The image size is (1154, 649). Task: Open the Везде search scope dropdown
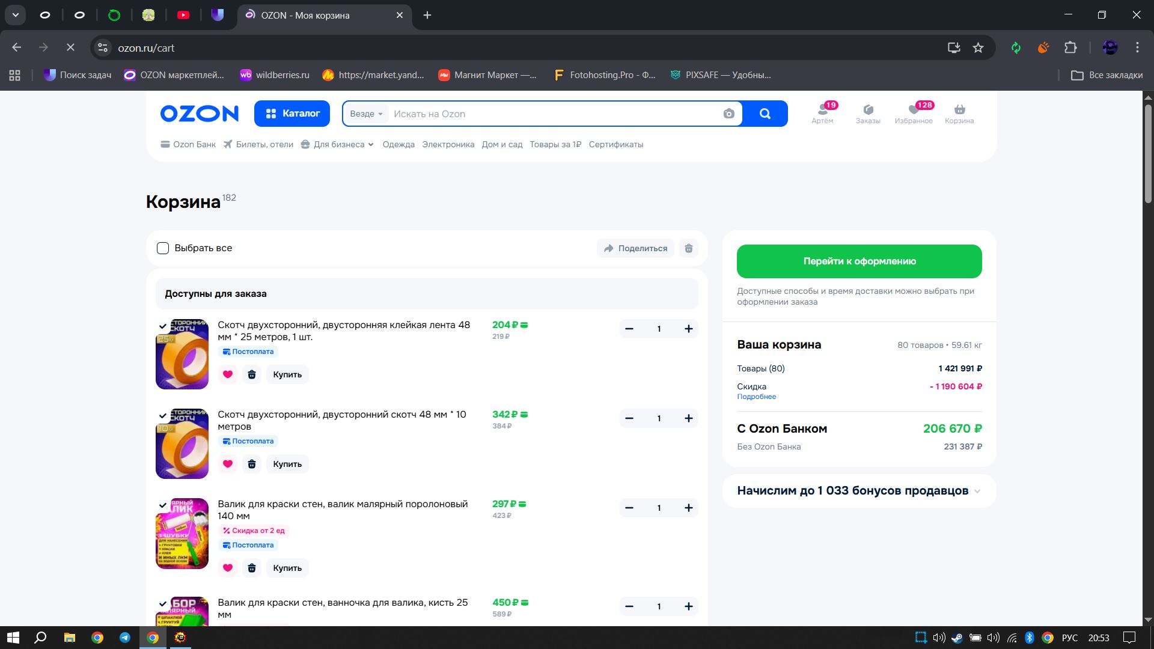366,114
